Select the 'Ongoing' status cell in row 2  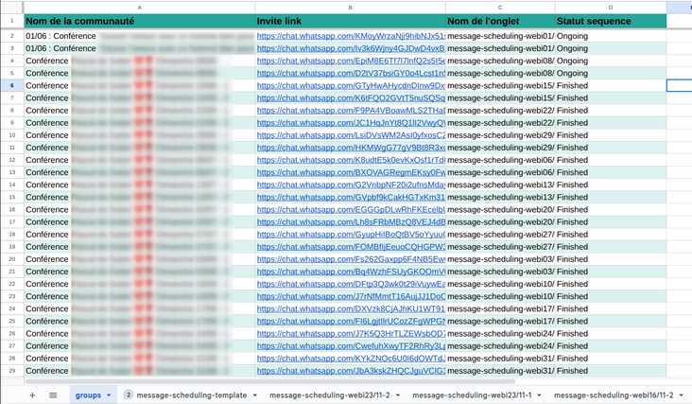pos(609,36)
